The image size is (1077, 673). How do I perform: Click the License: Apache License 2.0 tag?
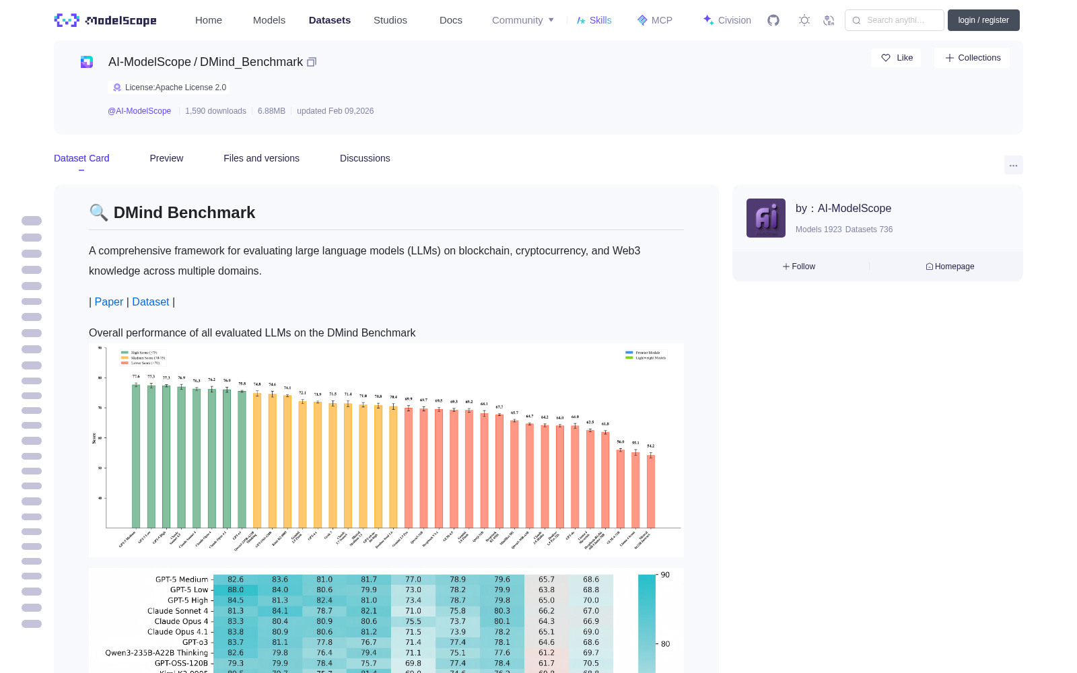pos(168,87)
